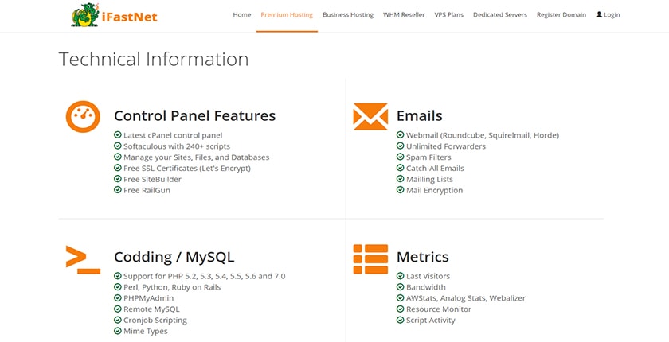
Task: Click the Codding / MySQL terminal prompt icon
Action: [x=83, y=259]
